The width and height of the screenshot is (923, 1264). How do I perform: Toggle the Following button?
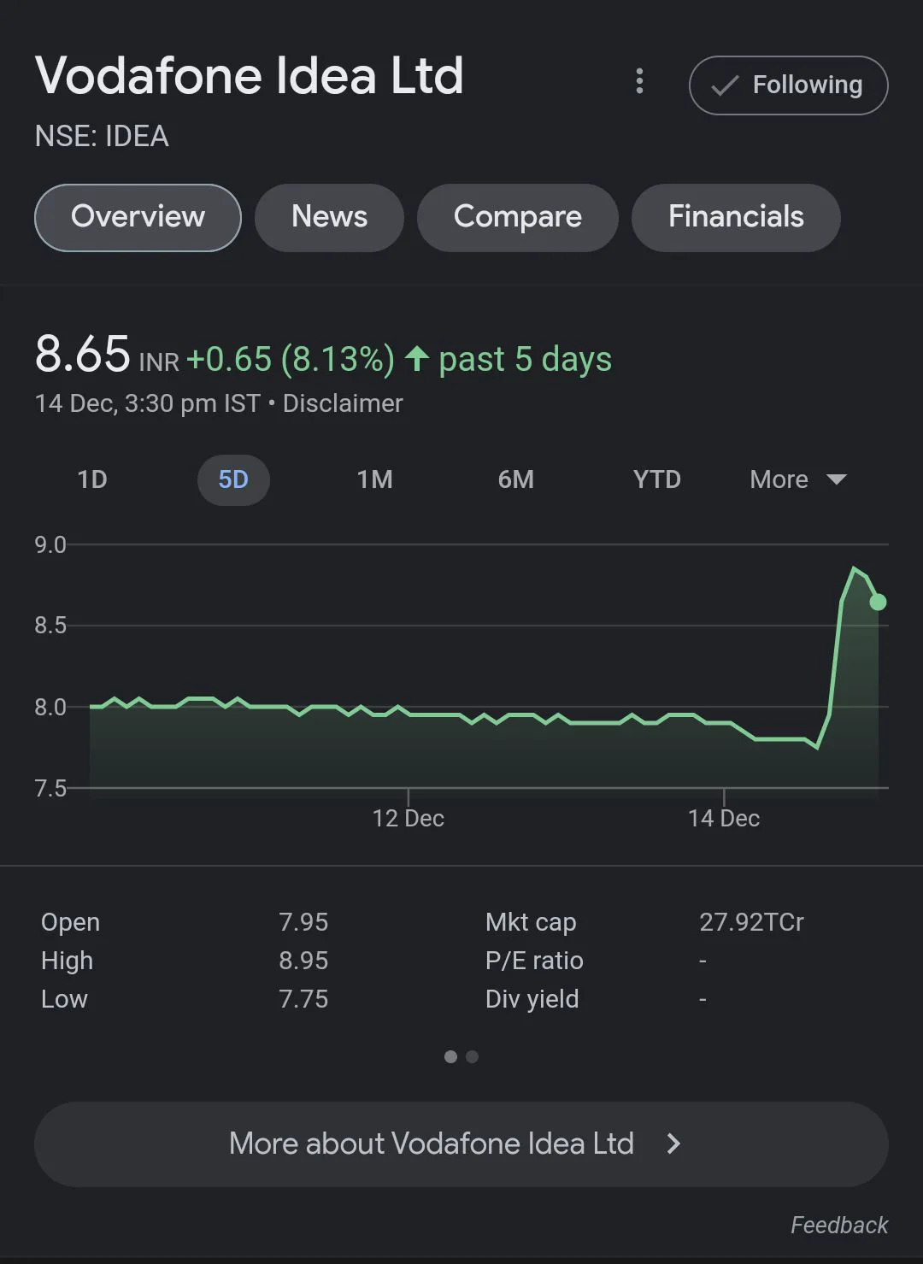point(788,85)
